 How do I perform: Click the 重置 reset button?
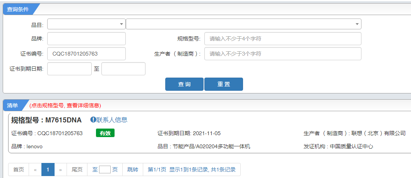224,84
